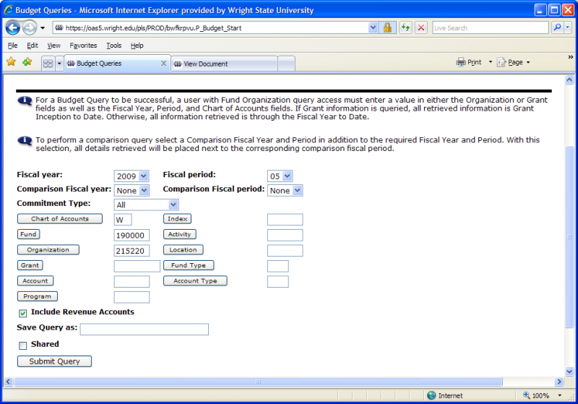Select the Budget Queries tab

117,64
